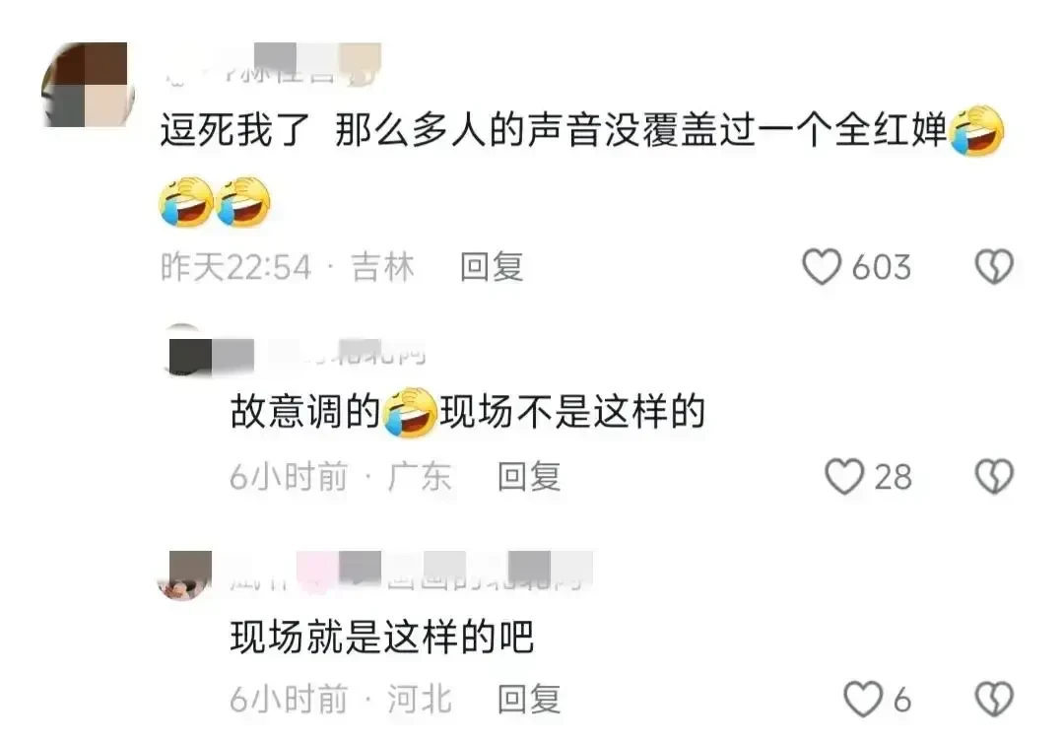Like the comment with 603 likes

coord(822,266)
